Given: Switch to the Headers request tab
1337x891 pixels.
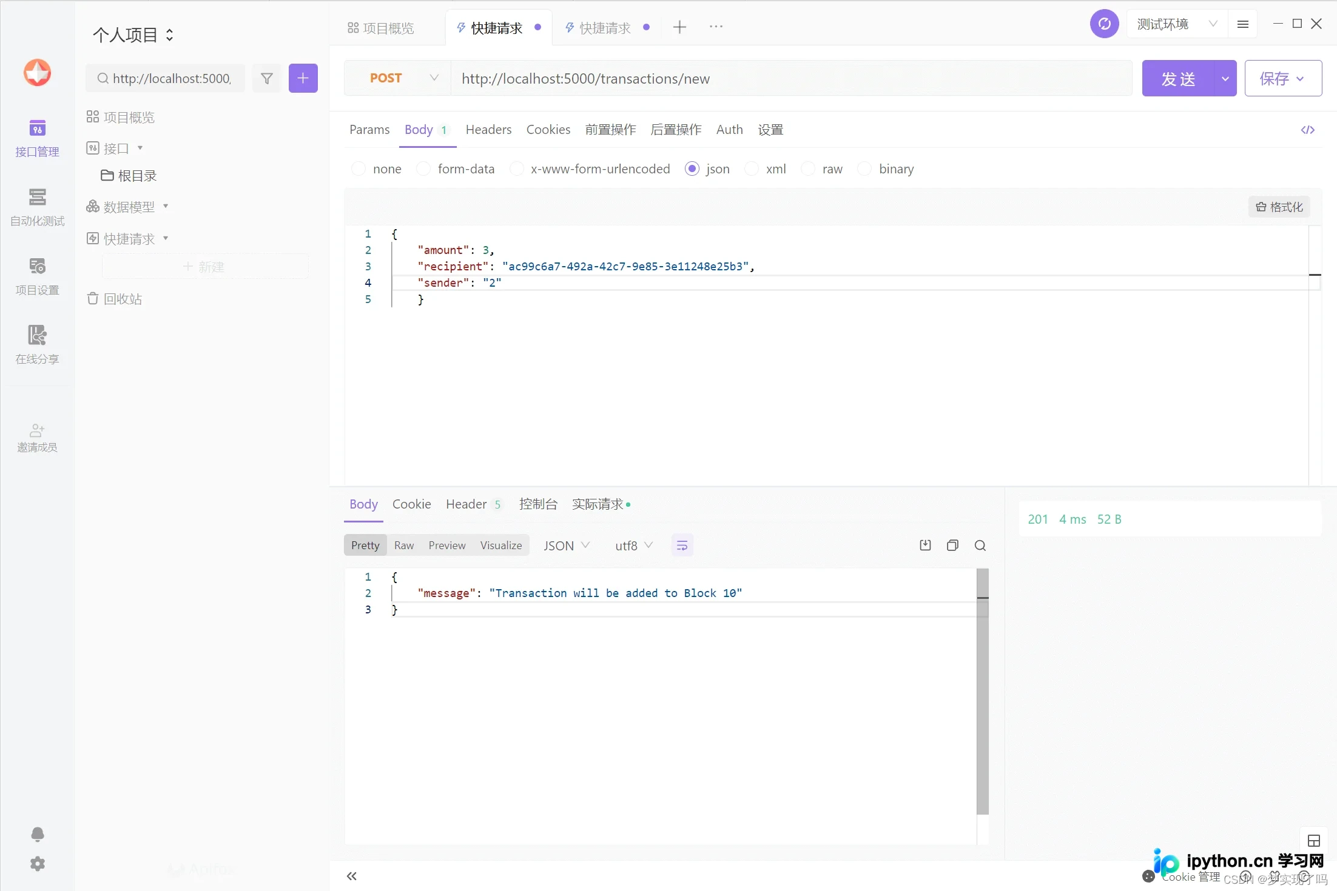Looking at the screenshot, I should pos(488,130).
